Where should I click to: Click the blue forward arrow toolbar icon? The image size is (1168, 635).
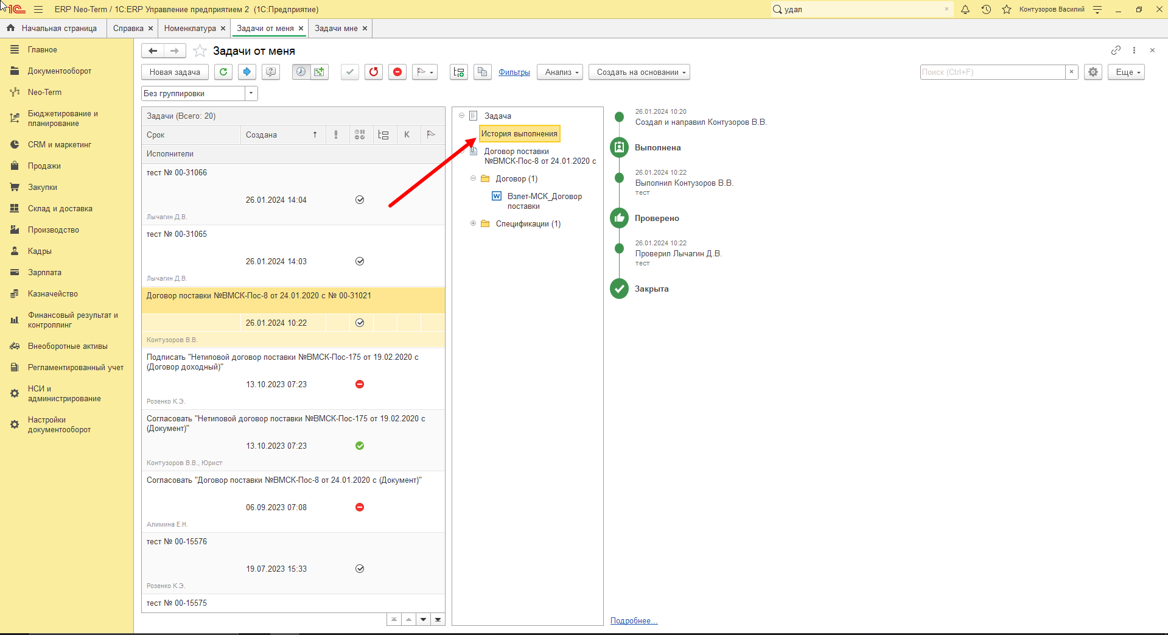coord(247,72)
